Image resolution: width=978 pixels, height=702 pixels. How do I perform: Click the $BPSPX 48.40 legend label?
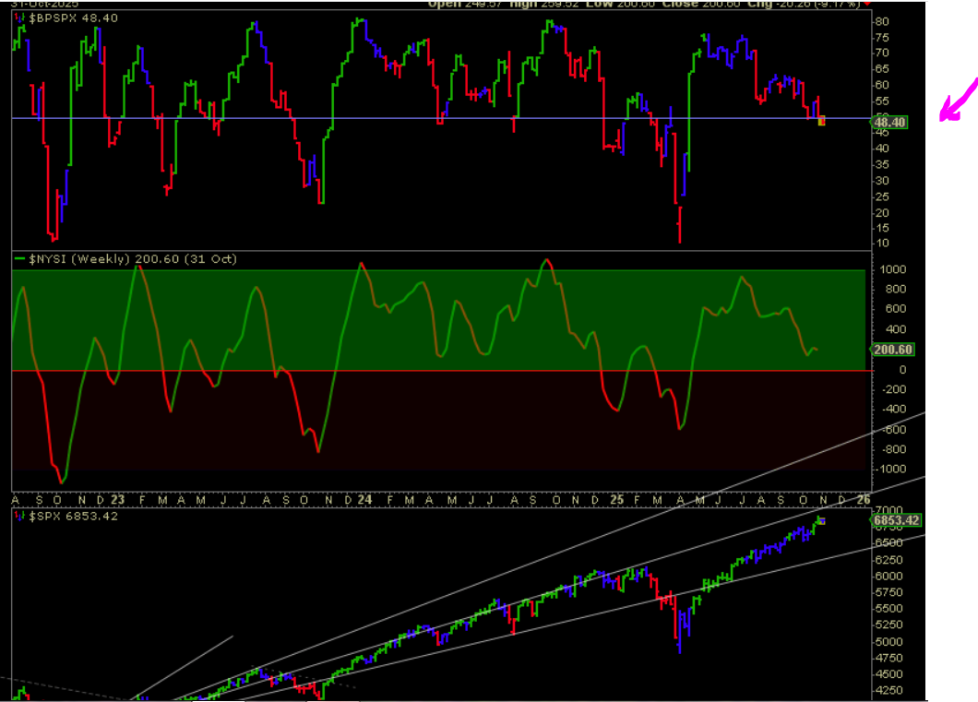pyautogui.click(x=74, y=18)
